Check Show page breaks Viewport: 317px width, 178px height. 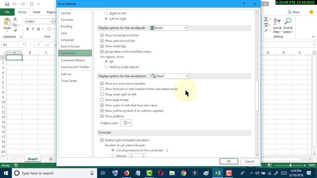pyautogui.click(x=102, y=100)
